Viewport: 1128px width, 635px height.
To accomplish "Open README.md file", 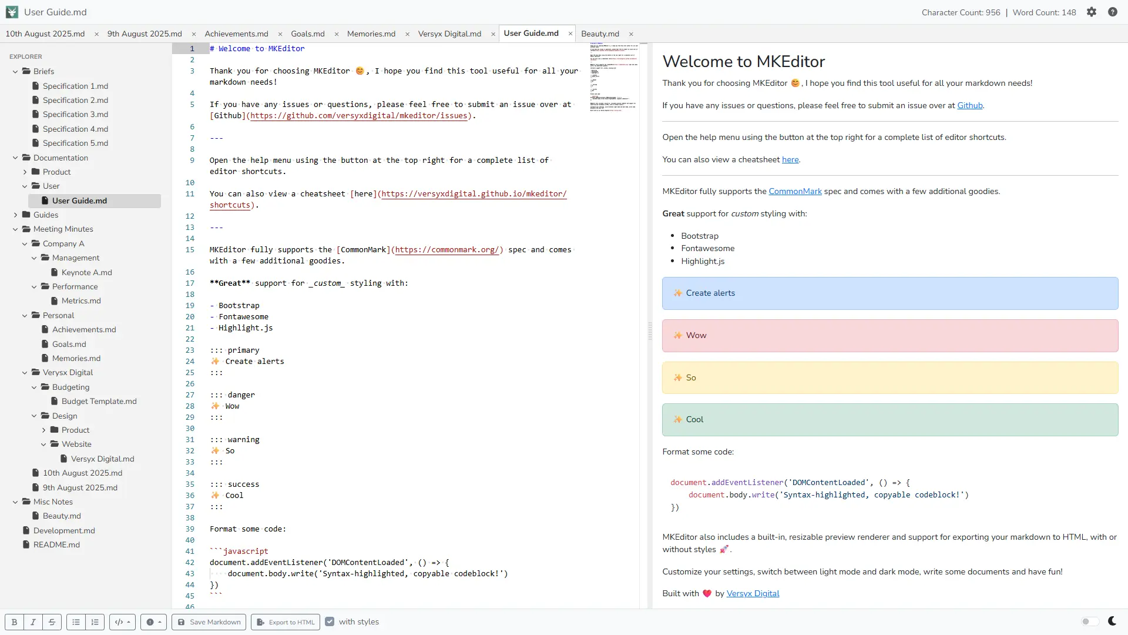I will pos(56,544).
